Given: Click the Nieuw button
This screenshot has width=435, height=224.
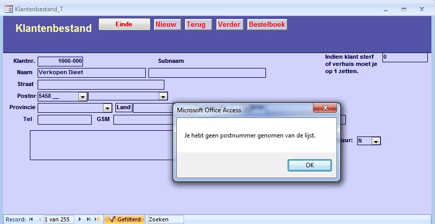Looking at the screenshot, I should tap(167, 24).
